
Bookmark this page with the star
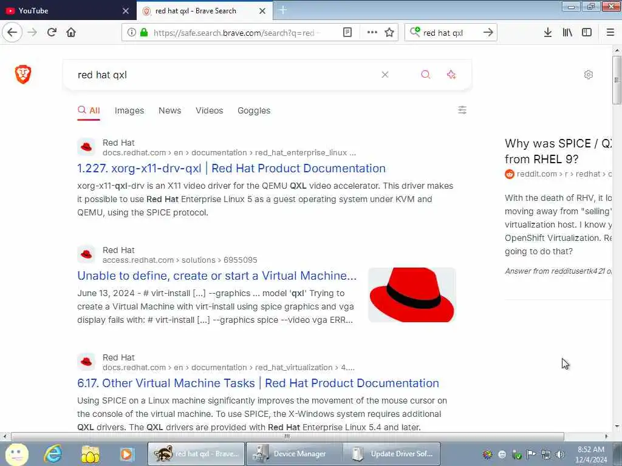(389, 33)
